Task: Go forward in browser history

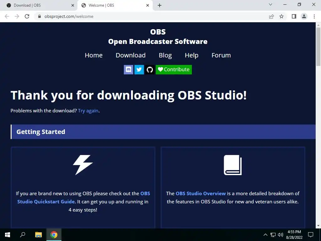Action: (17, 16)
